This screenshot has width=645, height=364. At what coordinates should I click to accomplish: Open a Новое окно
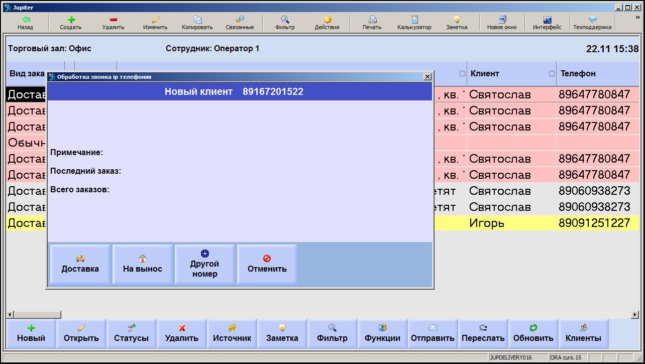502,23
